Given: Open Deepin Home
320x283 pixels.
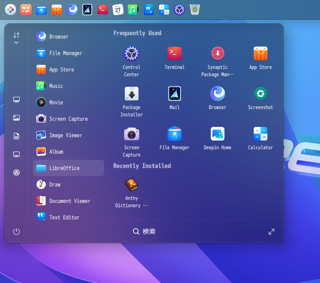Looking at the screenshot, I should 218,134.
